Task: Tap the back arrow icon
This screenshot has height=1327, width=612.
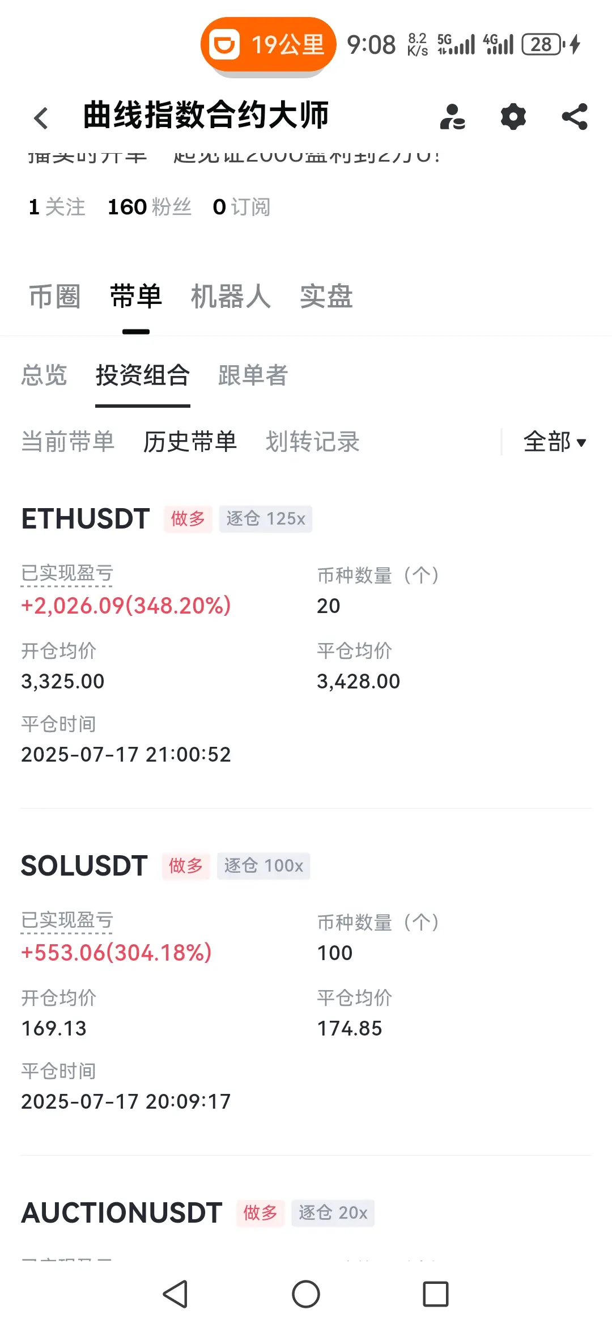Action: click(x=41, y=118)
